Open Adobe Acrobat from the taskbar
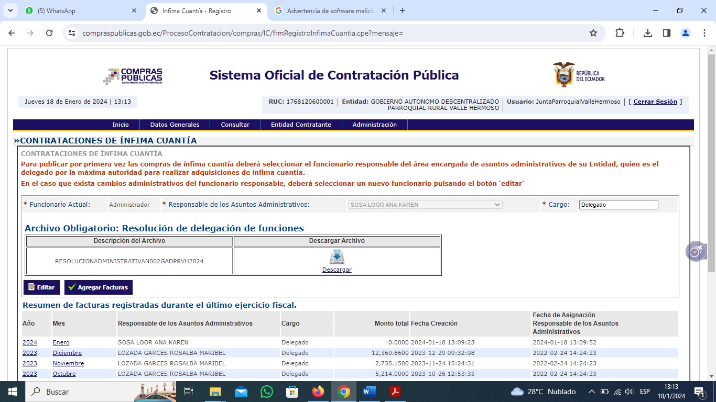 point(395,392)
